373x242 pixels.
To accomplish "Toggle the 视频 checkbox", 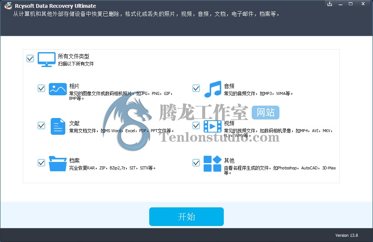I will click(x=196, y=125).
